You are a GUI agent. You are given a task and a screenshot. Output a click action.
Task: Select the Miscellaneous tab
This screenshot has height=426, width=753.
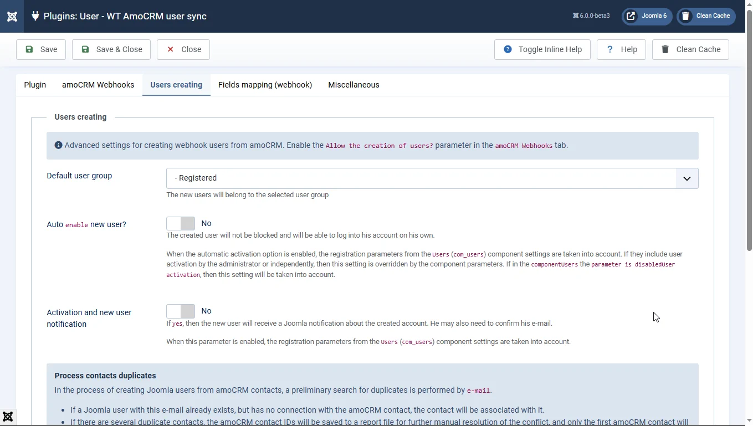pyautogui.click(x=354, y=85)
